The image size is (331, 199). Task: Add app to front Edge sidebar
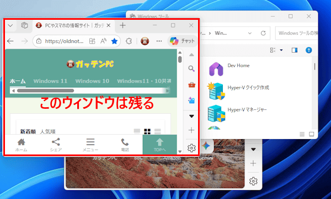coord(191,130)
